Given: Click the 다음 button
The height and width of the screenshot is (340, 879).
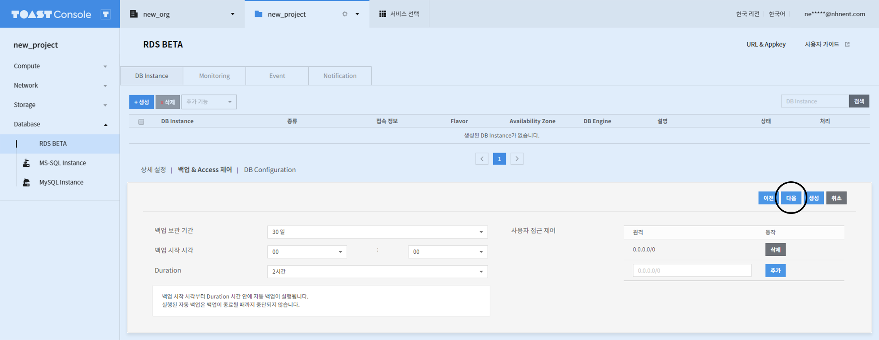Looking at the screenshot, I should (791, 198).
